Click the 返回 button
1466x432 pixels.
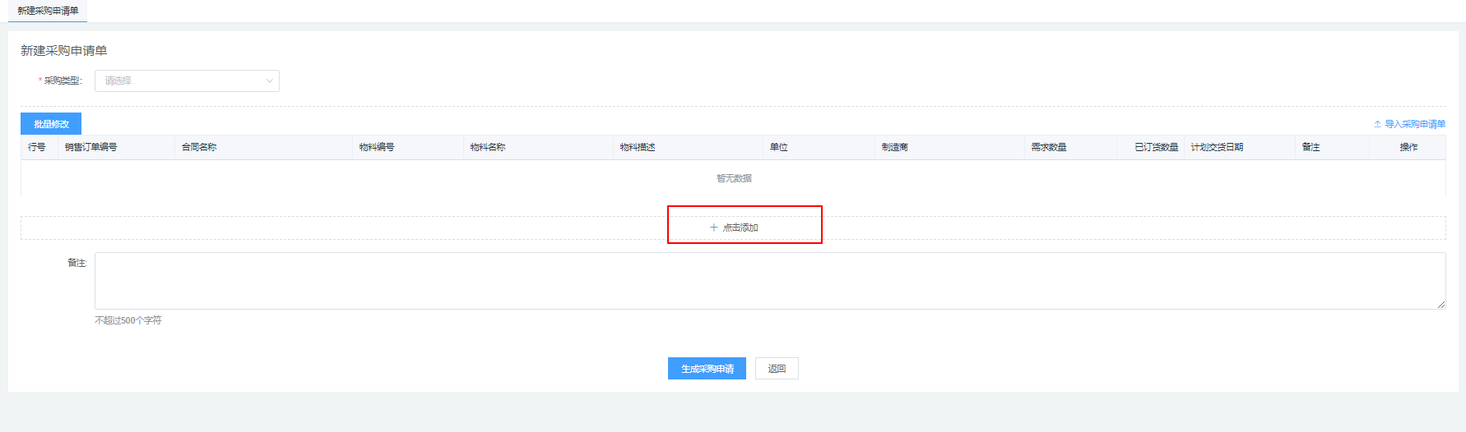[x=777, y=369]
